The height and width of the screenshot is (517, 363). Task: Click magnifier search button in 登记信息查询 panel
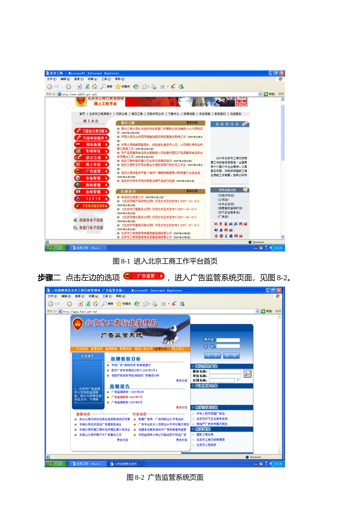247,373
